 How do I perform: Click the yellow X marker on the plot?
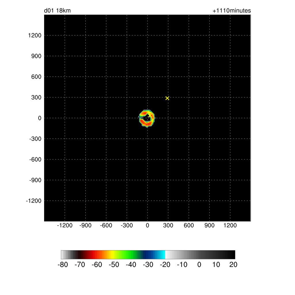pos(167,98)
